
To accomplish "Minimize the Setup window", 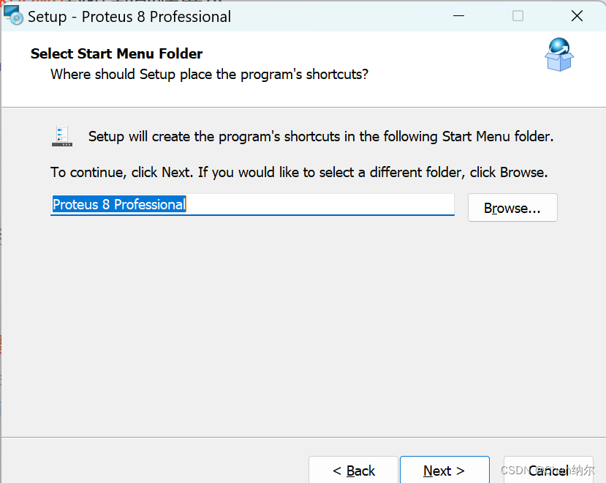I will click(x=459, y=16).
